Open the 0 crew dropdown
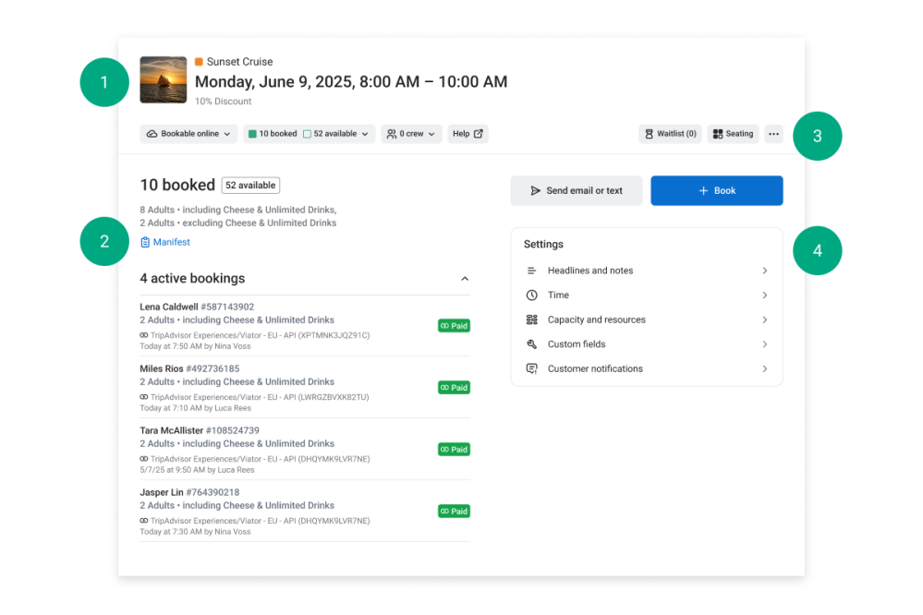The height and width of the screenshot is (615, 923). coord(411,134)
